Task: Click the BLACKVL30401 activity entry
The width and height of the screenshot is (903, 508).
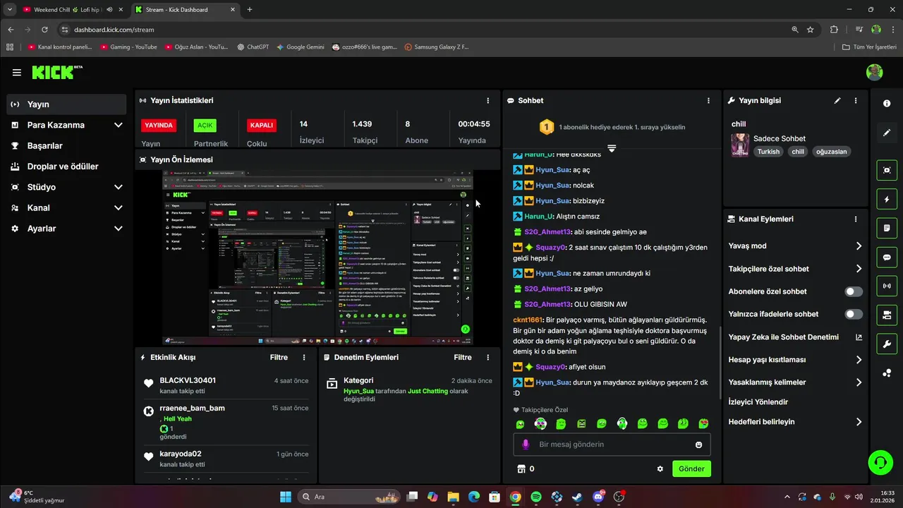Action: click(226, 385)
